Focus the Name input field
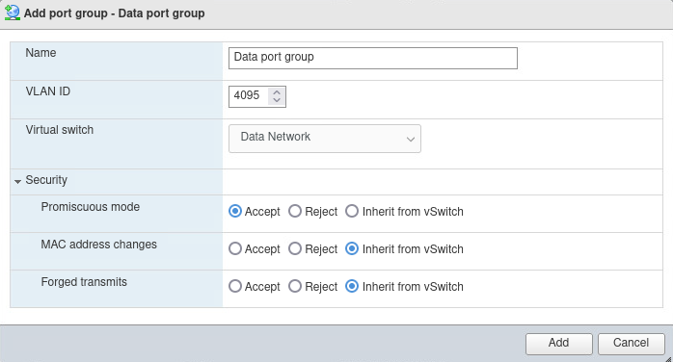Screen dimensions: 673x362 tap(373, 59)
